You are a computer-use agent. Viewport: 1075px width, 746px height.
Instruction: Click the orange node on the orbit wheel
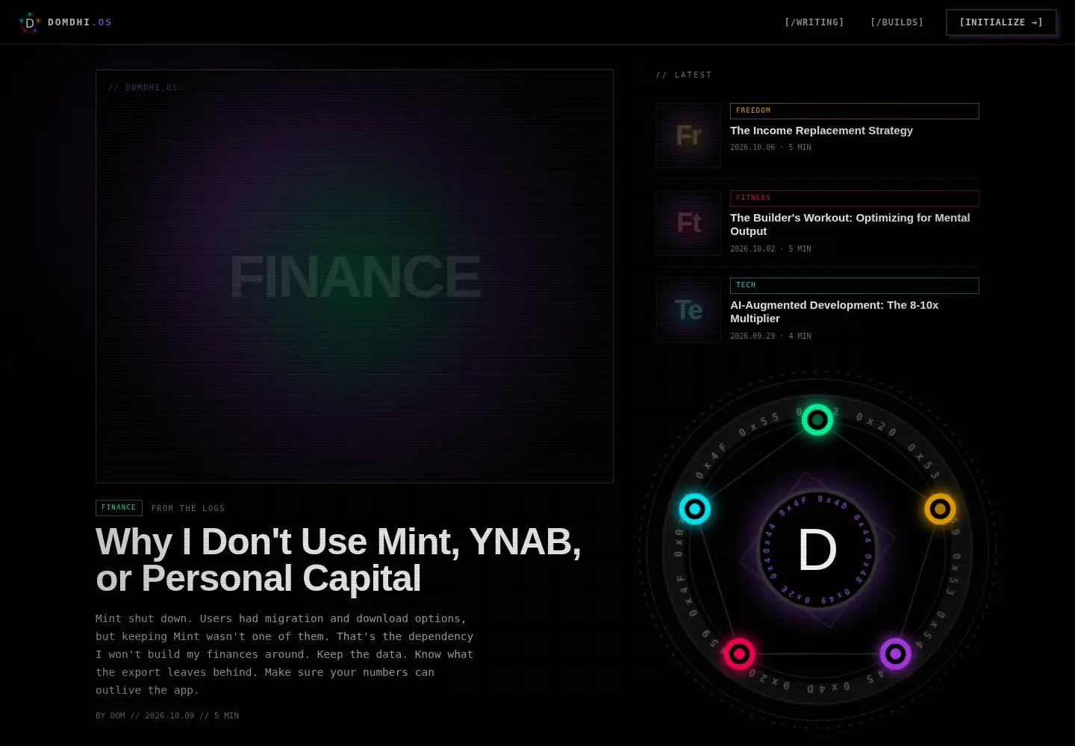(940, 510)
